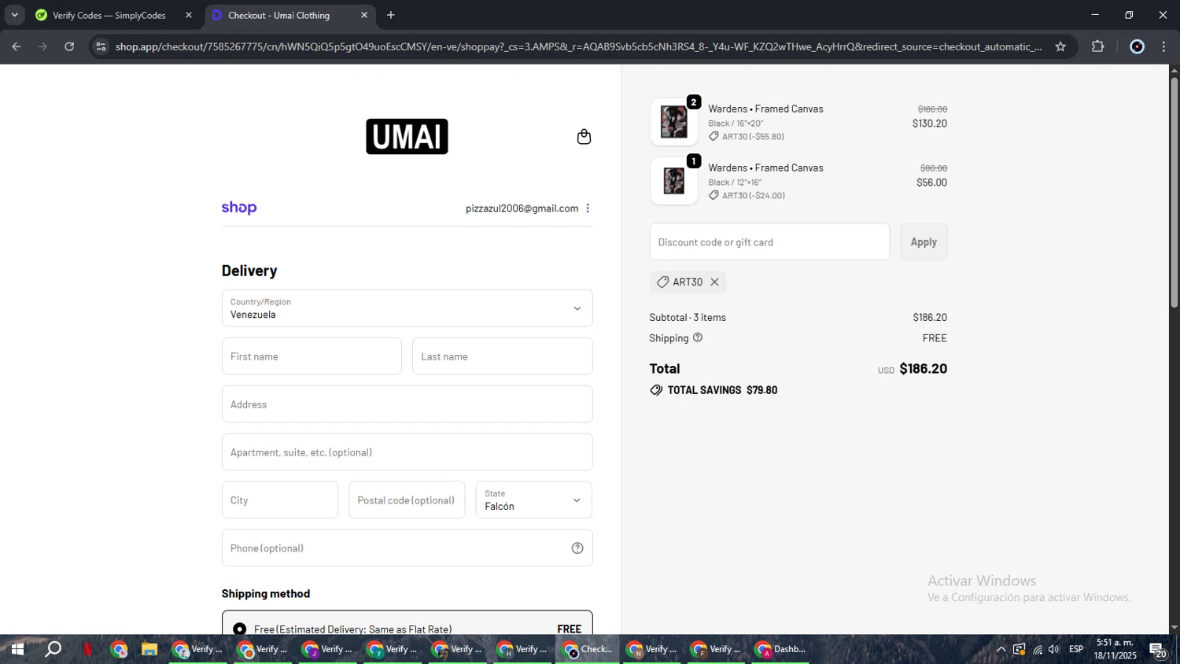
Task: Click the total $186.20 amount
Action: pyautogui.click(x=923, y=368)
